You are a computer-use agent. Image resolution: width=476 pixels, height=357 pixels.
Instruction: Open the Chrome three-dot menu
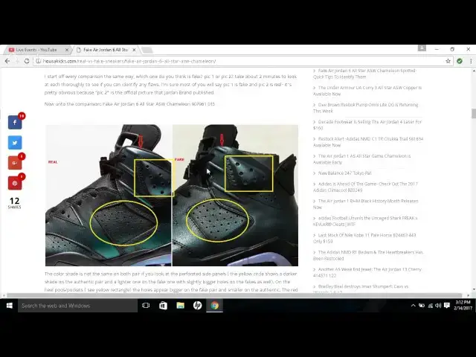click(471, 61)
